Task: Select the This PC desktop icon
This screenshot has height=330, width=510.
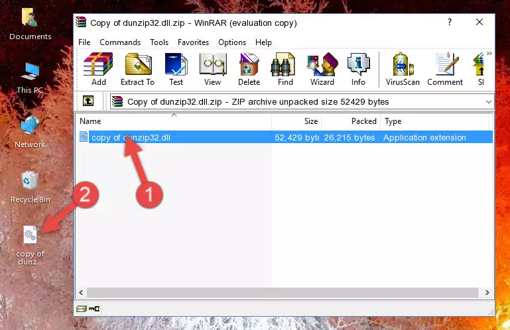Action: click(30, 78)
